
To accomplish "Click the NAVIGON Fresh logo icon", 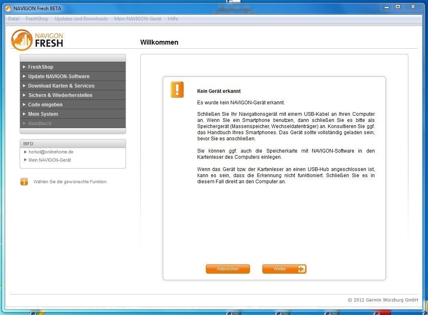I will 22,40.
